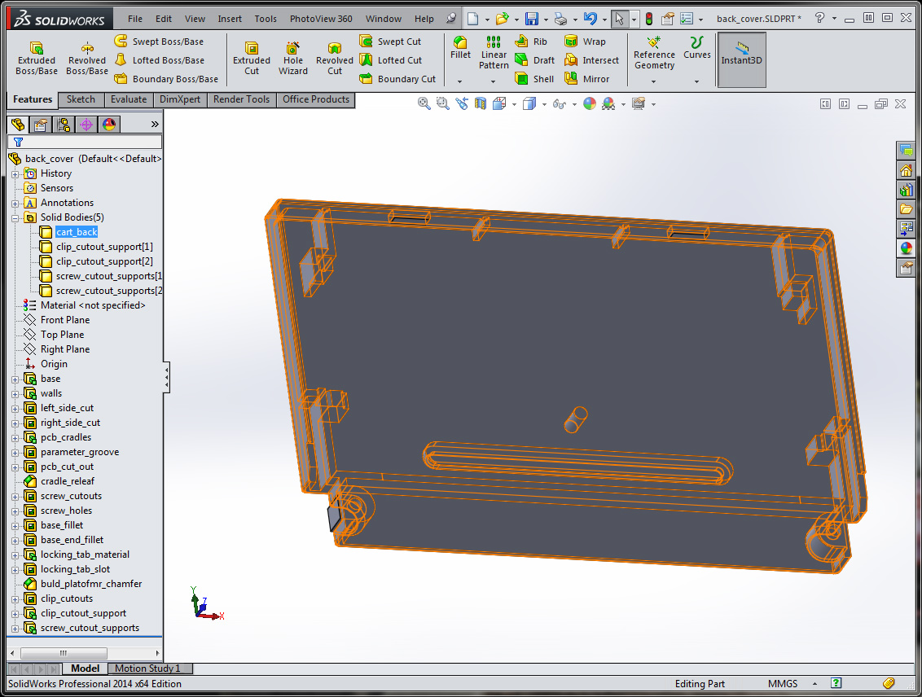This screenshot has height=697, width=922.
Task: Select the Mirror tool
Action: [x=586, y=79]
